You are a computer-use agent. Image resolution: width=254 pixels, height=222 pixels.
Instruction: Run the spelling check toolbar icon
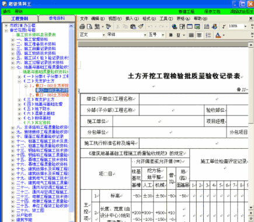click(108, 26)
